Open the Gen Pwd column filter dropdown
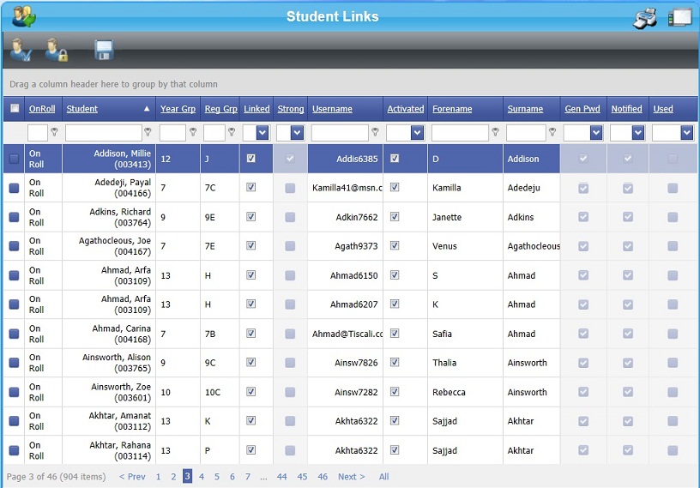The width and height of the screenshot is (700, 488). [x=596, y=133]
